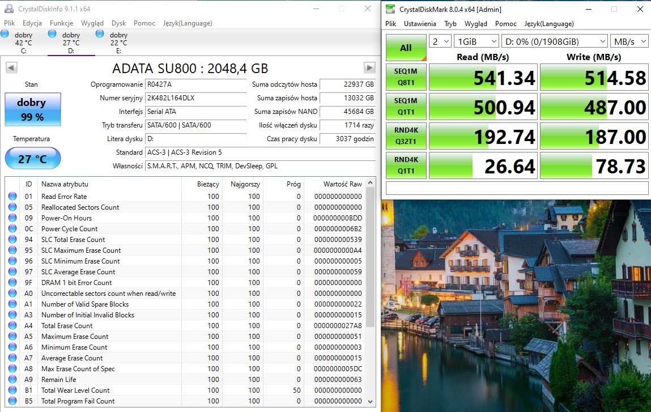Open the MB/s unit dropdown
651x412 pixels.
[x=629, y=41]
